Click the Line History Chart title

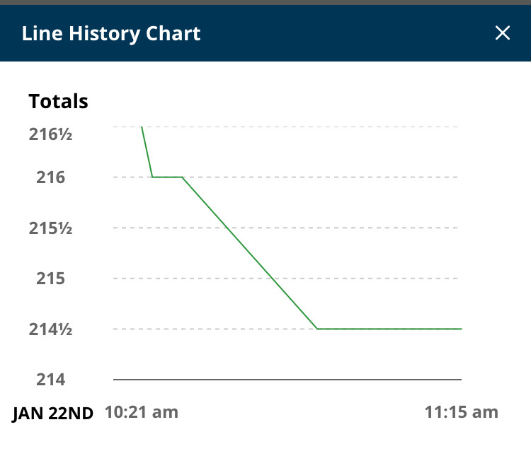coord(111,33)
